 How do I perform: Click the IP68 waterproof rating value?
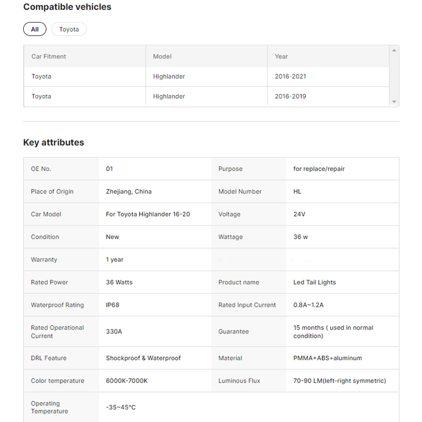tap(112, 305)
